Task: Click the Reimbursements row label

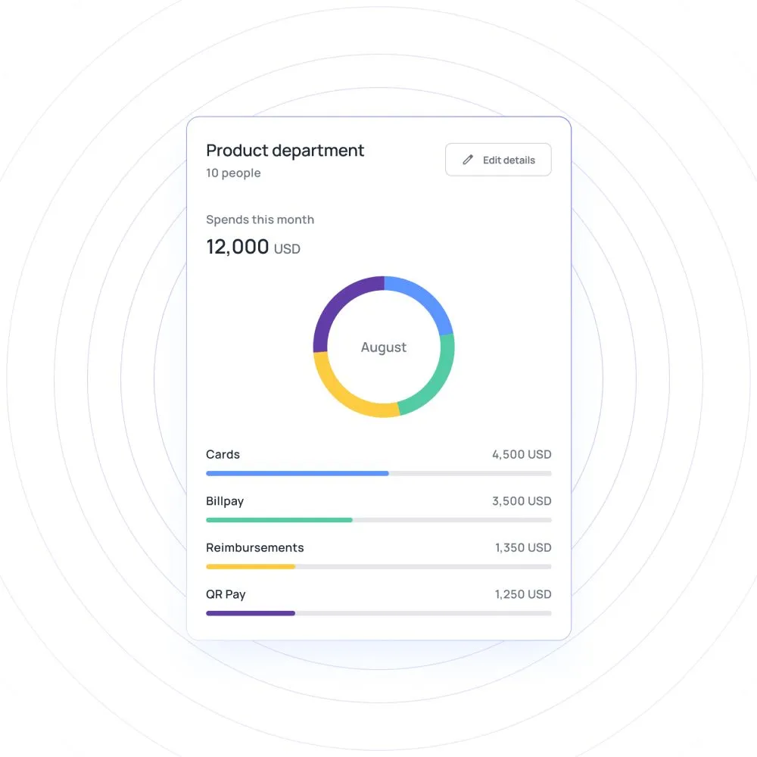Action: click(255, 547)
